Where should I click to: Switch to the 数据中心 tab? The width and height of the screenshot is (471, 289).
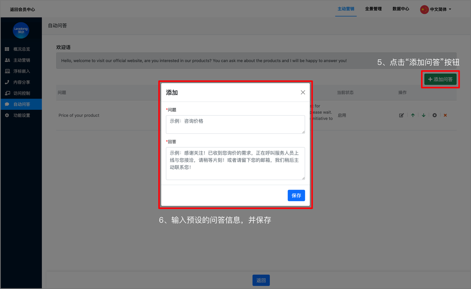401,9
